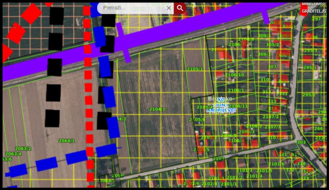Image resolution: width=329 pixels, height=190 pixels.
Task: Select parcel label 2104/1
Action: 157,109
